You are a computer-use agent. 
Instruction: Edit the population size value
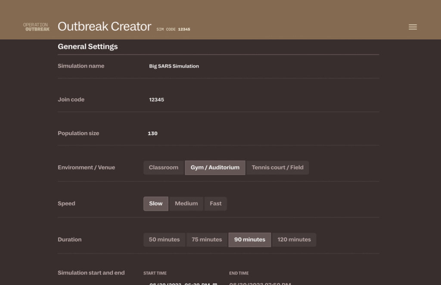(152, 133)
